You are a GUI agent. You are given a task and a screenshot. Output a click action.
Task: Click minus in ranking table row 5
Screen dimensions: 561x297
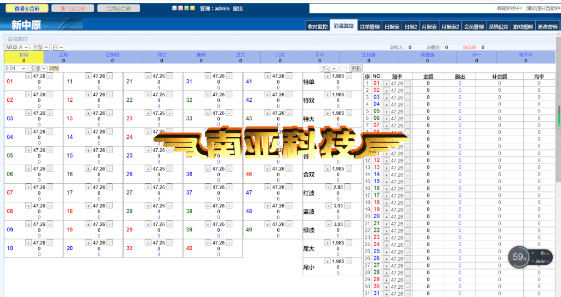pyautogui.click(x=408, y=112)
